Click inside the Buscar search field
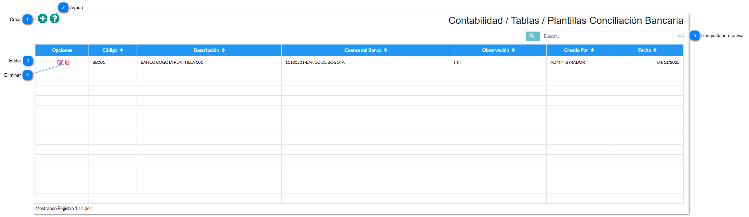Viewport: 749px width, 217px height. point(607,36)
